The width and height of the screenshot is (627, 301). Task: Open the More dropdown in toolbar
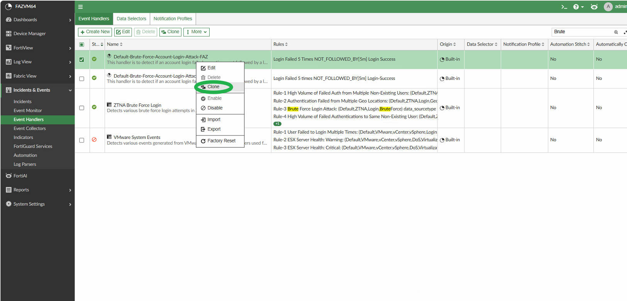click(197, 32)
